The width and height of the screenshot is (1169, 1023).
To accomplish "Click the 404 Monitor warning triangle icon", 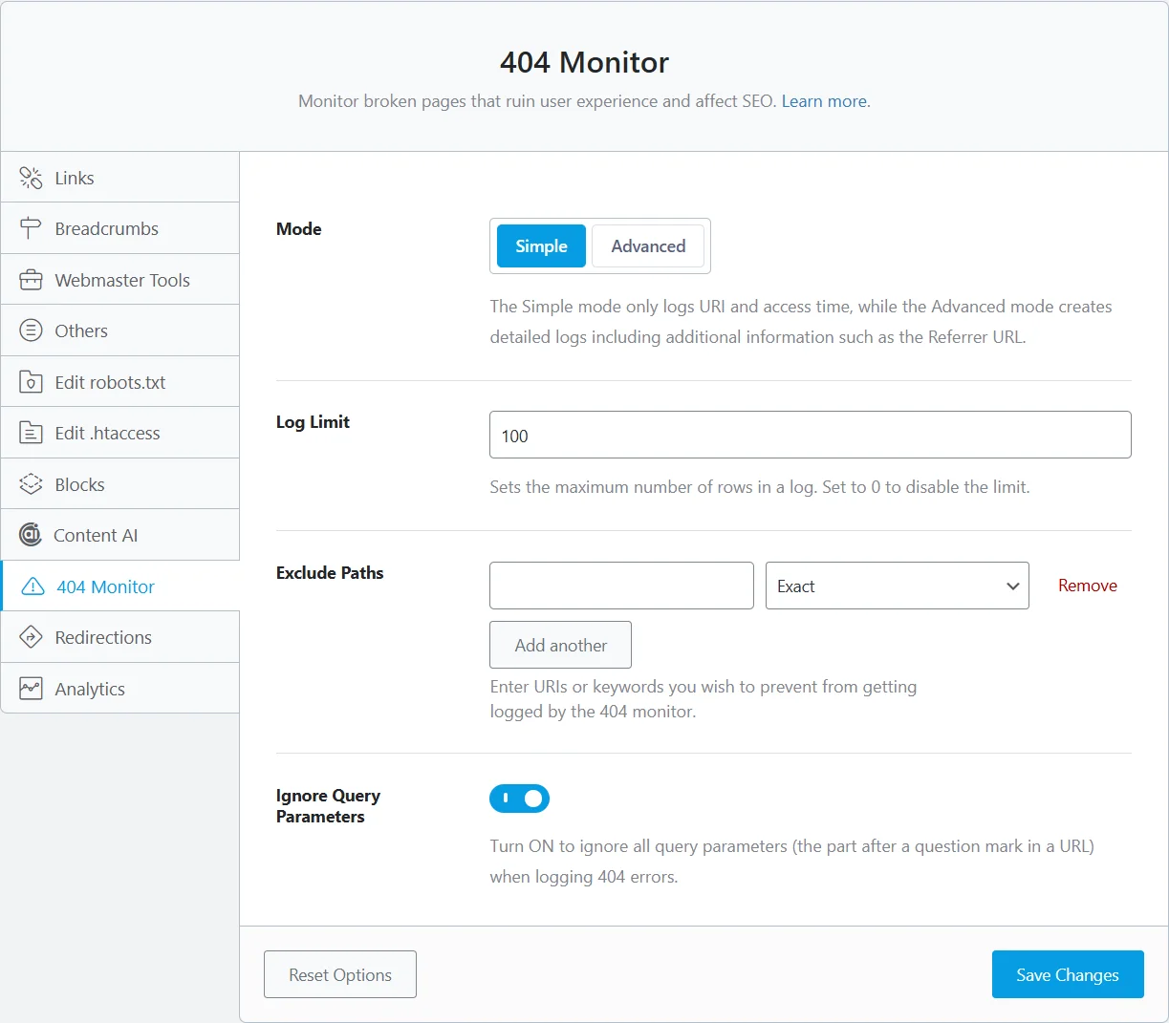I will (33, 586).
